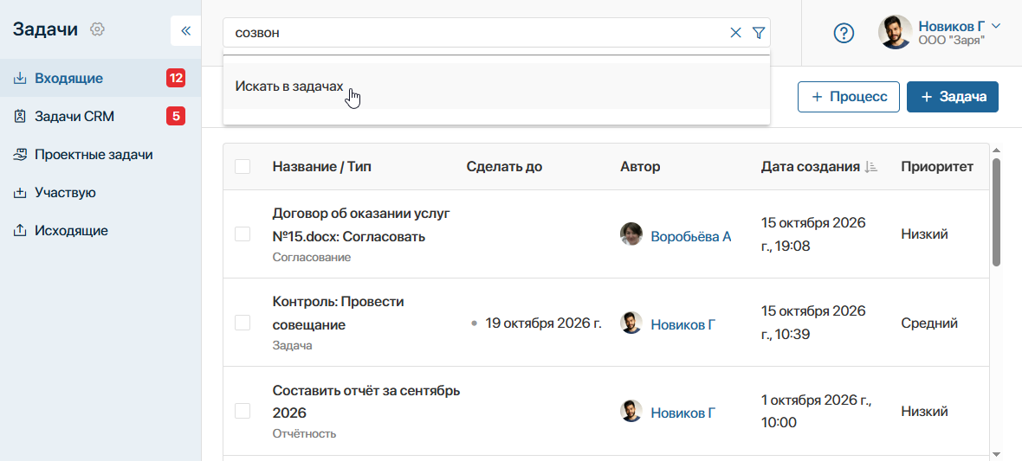The height and width of the screenshot is (461, 1022).
Task: Open the Задачи settings gear
Action: 97,30
